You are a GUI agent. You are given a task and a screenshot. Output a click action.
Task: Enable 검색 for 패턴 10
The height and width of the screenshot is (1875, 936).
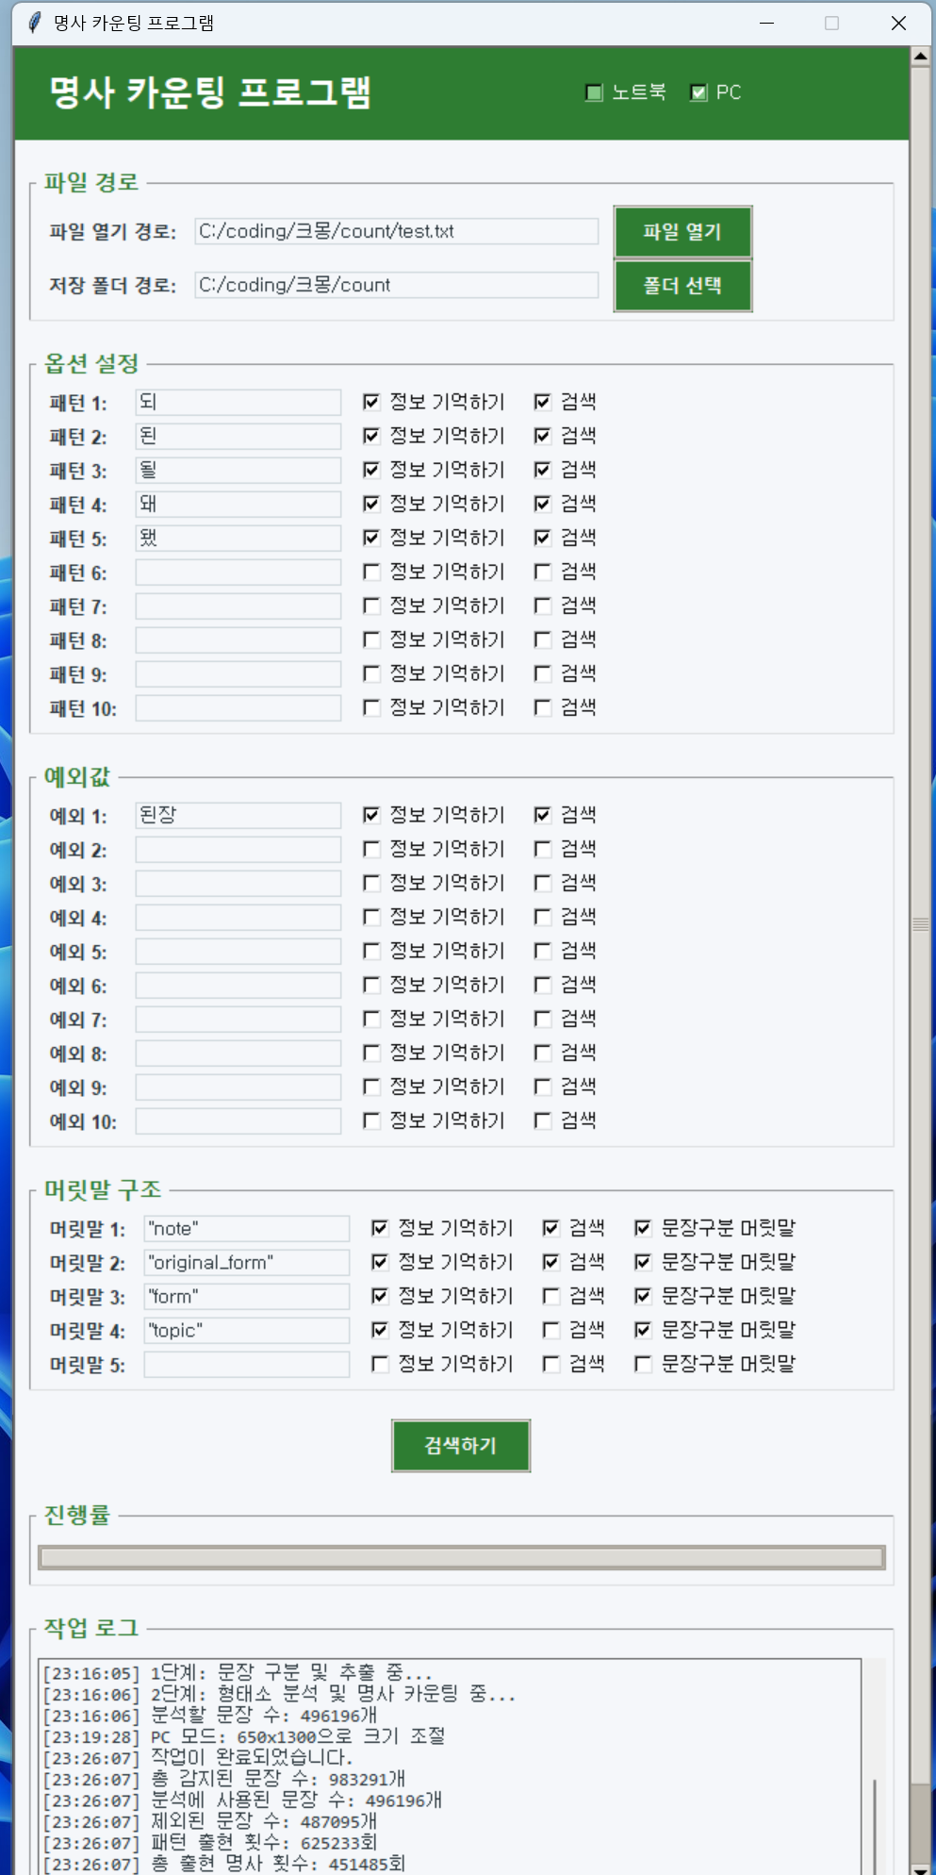[x=542, y=707]
